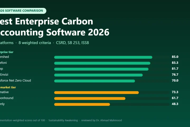190x127 pixels.
Task: Click the 'Sustainability Awakening' footer text
Action: [63, 120]
